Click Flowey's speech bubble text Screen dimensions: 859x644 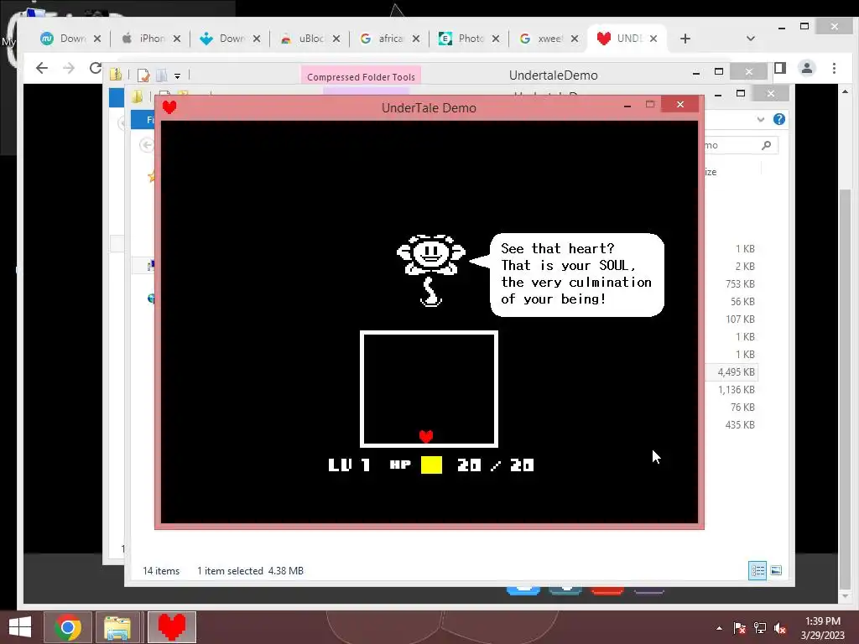[x=575, y=274]
